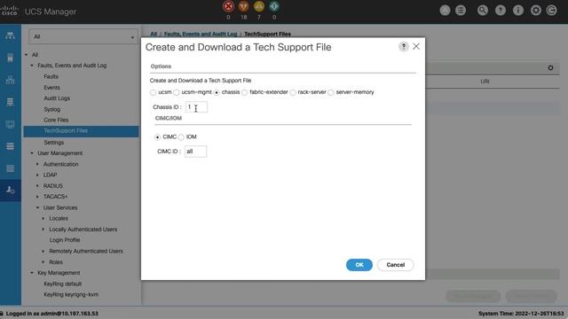
Task: Open the settings gear in top bar
Action: pyautogui.click(x=536, y=10)
